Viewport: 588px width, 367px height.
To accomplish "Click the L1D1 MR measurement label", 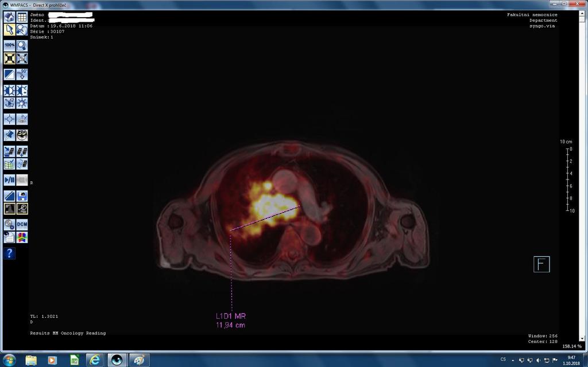I will coord(231,316).
